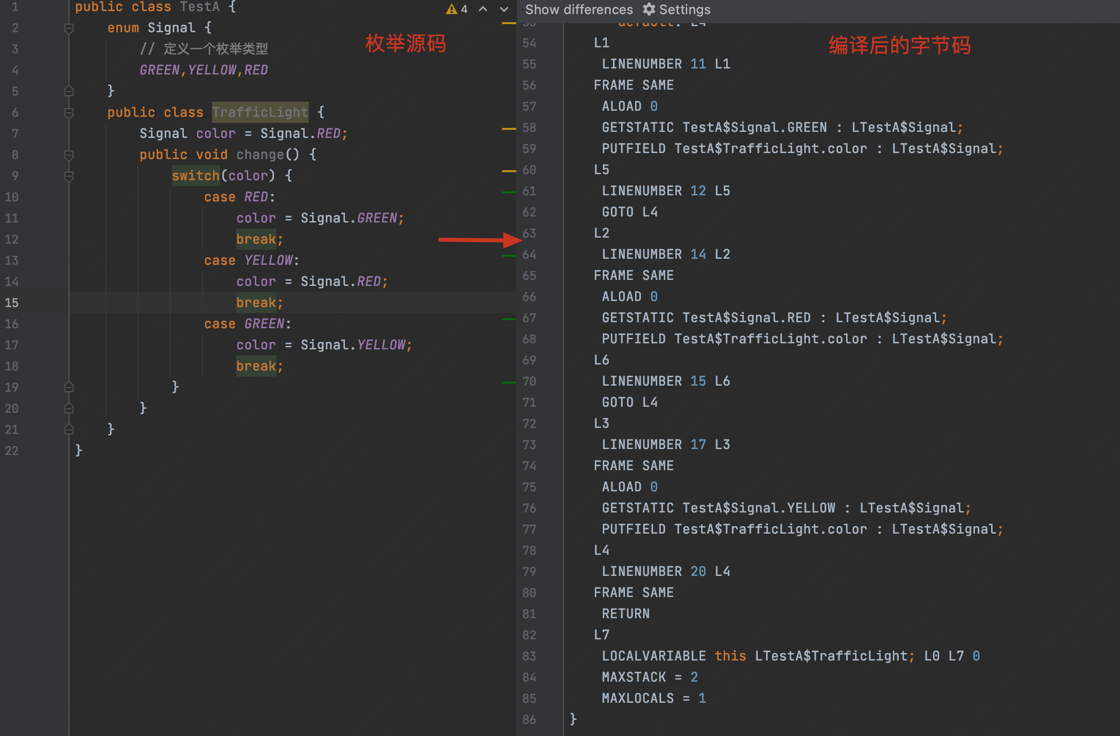Click 'case GREEN:' in source code
Viewport: 1120px width, 736px height.
(x=247, y=324)
